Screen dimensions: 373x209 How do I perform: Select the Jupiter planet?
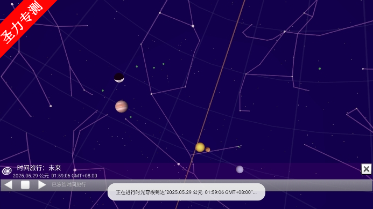tap(121, 107)
